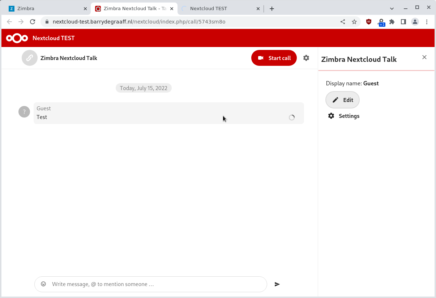Screen dimensions: 436x298
Task: Open the tab search dropdown arrow
Action: coord(392,8)
